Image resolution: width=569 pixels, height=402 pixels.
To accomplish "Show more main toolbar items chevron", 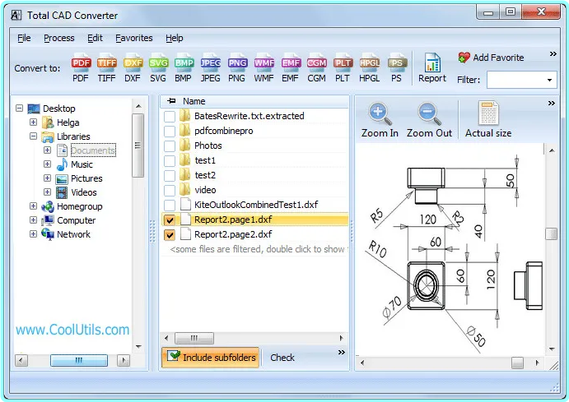I will click(553, 54).
